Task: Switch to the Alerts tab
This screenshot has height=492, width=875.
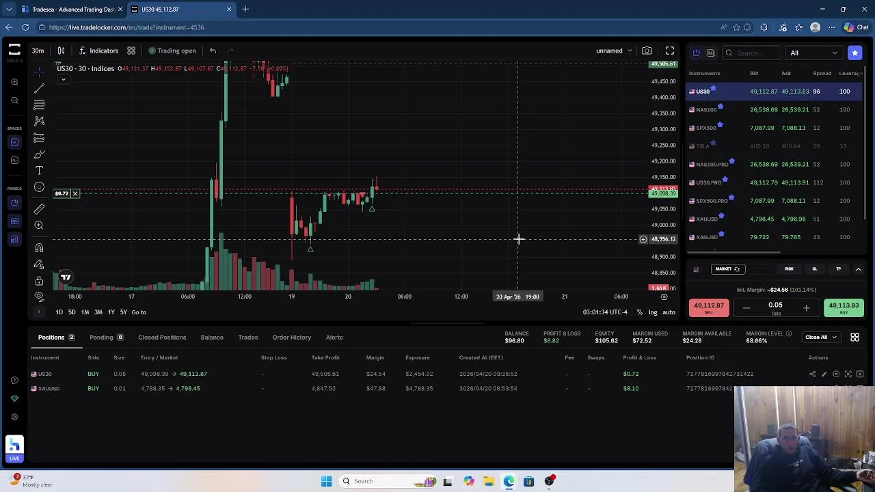Action: (334, 338)
